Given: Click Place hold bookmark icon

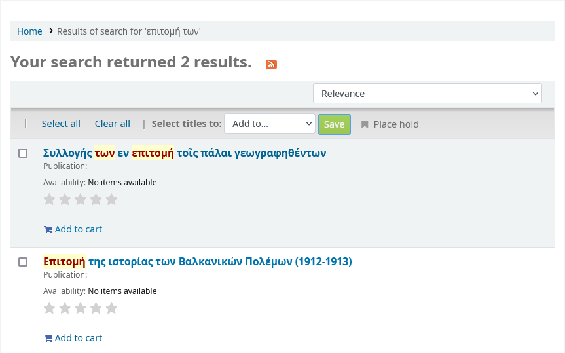Looking at the screenshot, I should click(365, 124).
